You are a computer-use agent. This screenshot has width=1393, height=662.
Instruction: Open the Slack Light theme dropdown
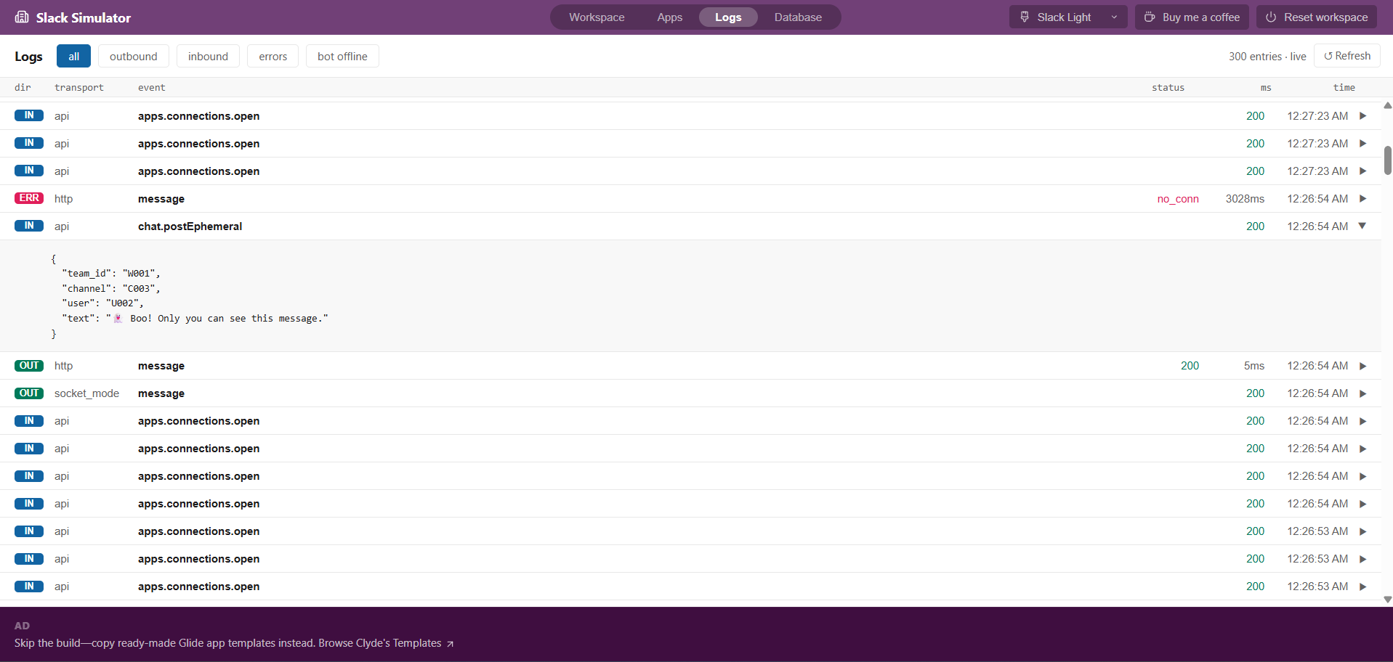(x=1068, y=17)
